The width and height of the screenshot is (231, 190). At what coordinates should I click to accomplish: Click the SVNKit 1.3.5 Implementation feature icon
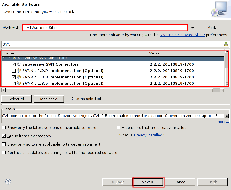pos(19,83)
